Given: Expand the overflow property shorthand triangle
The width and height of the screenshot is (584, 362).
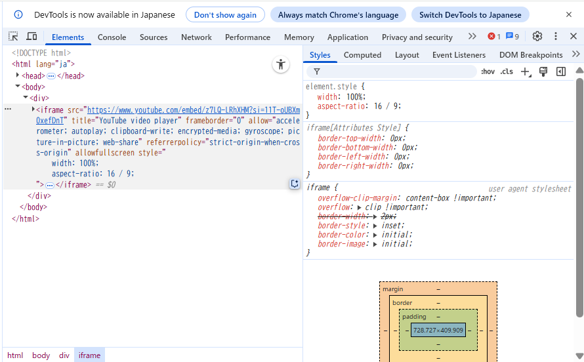Looking at the screenshot, I should click(x=359, y=207).
